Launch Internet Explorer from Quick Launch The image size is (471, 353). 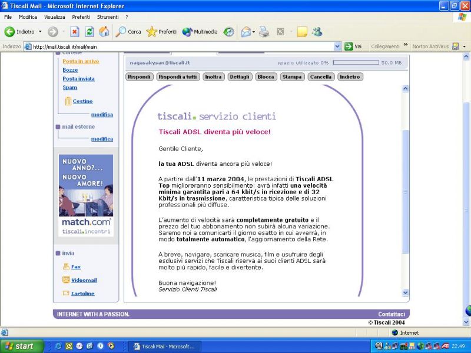(58, 346)
